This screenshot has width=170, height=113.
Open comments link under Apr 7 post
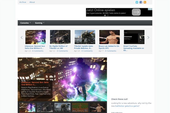point(110,51)
